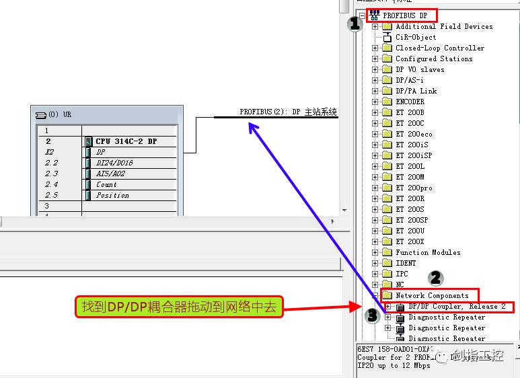Click the CPU 314C-2 DP module icon
Viewport: 520px width, 378px height.
coord(89,141)
